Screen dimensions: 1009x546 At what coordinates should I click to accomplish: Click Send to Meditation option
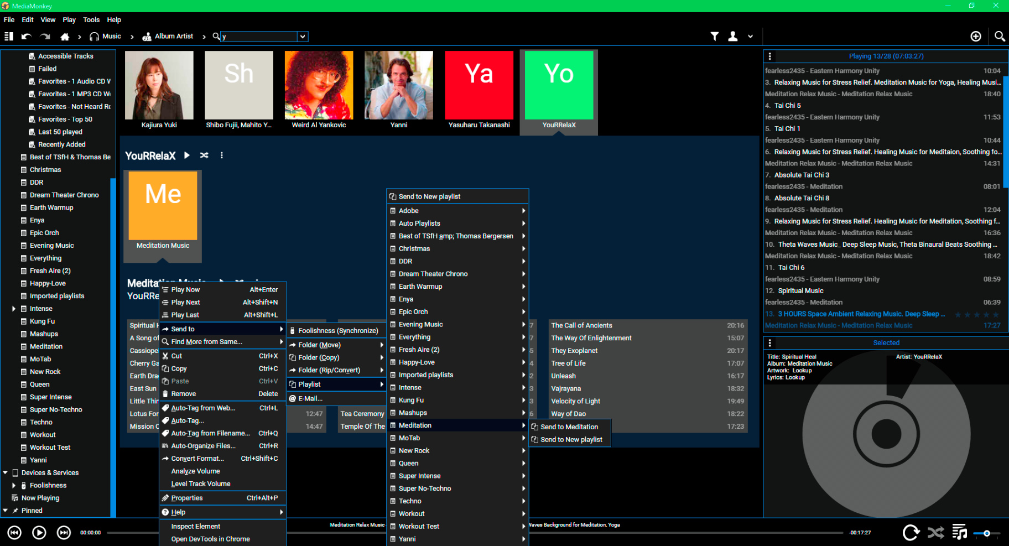(570, 427)
